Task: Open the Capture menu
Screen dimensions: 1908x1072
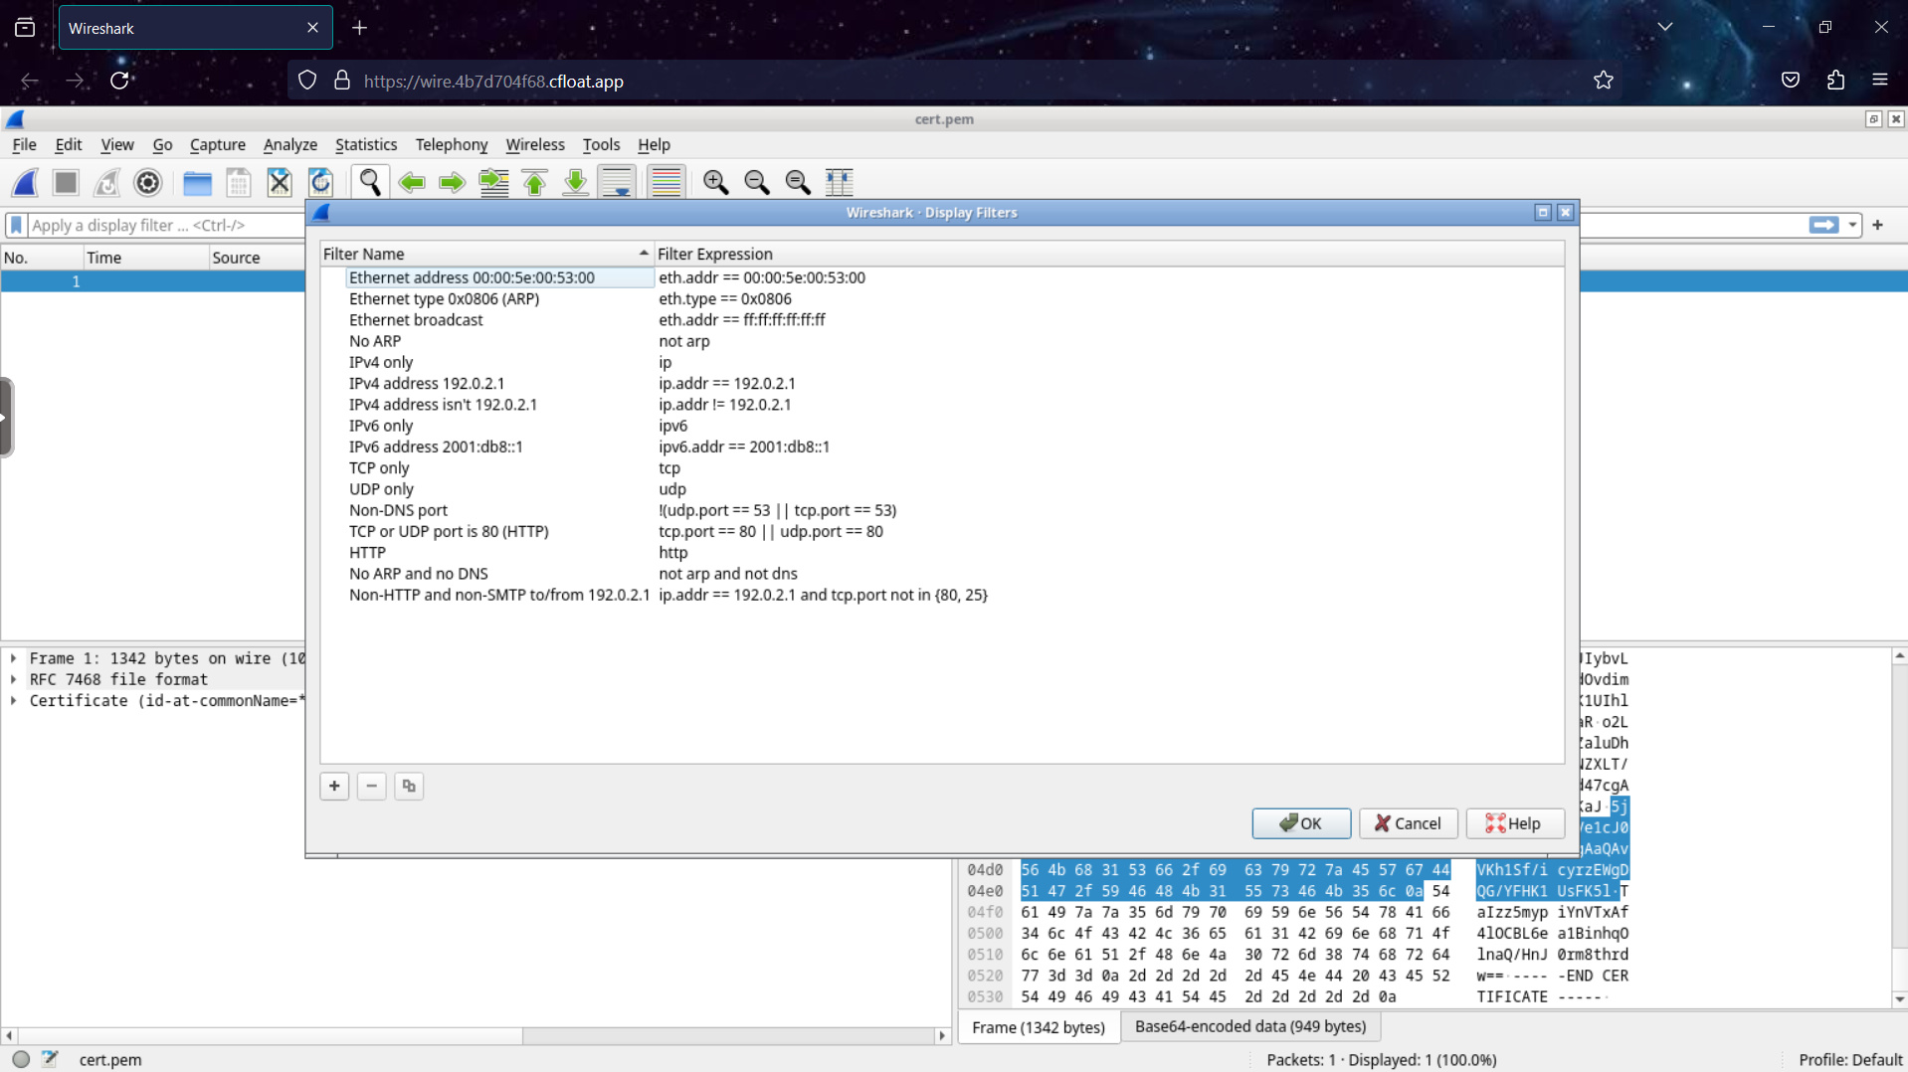Action: (x=218, y=145)
